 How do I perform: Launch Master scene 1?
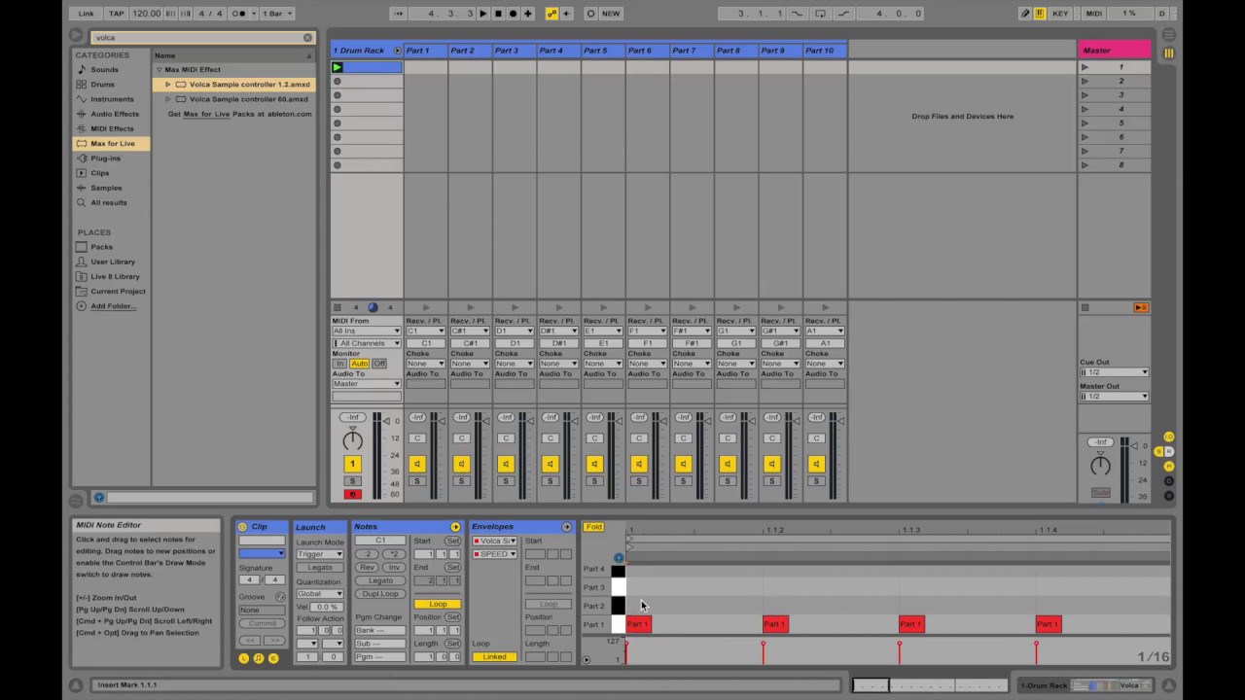click(1085, 67)
